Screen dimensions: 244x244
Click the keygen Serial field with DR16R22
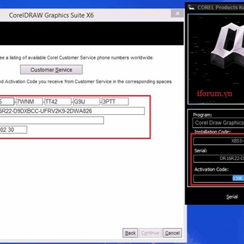click(219, 159)
